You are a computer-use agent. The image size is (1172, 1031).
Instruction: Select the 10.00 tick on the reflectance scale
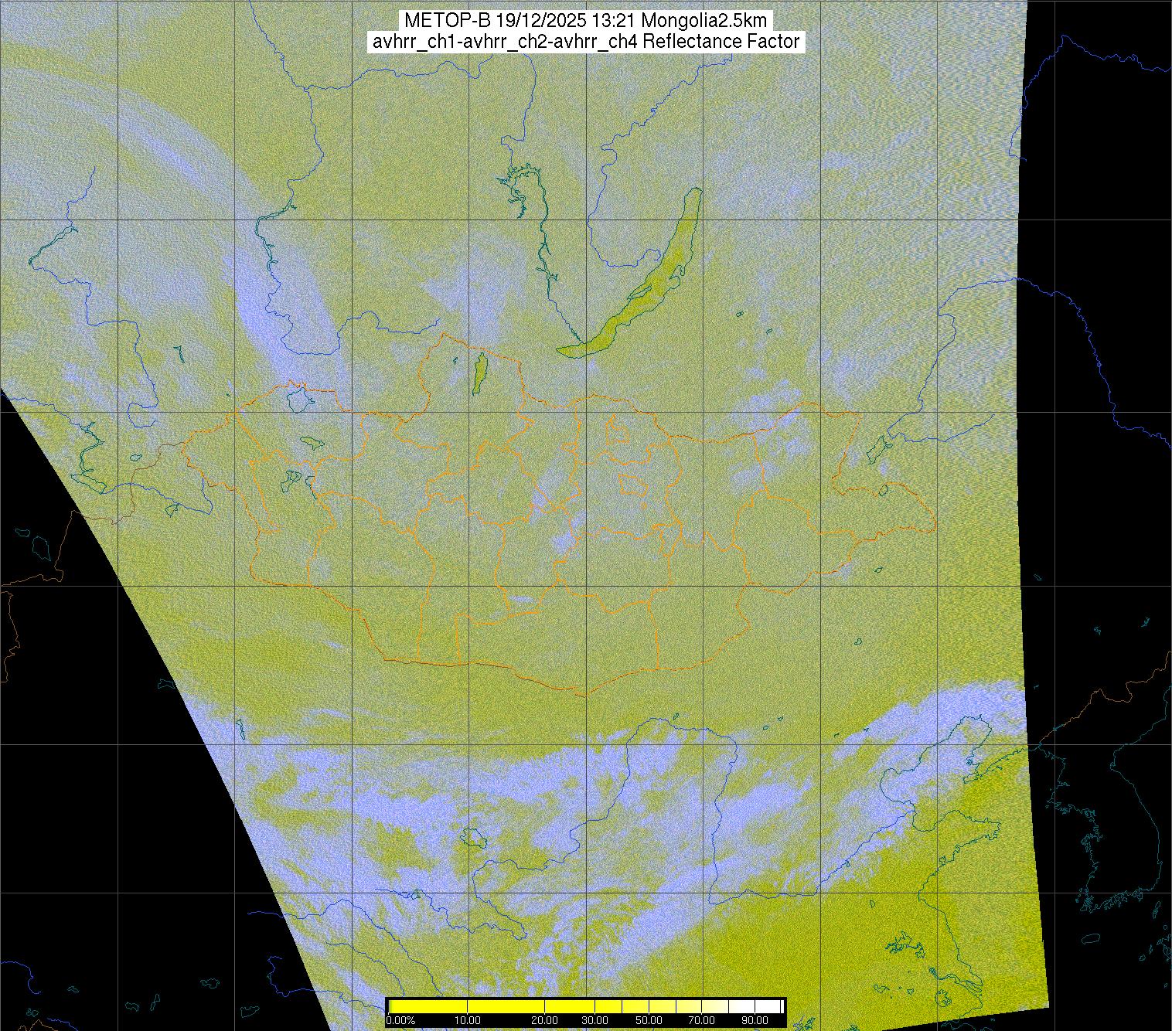coord(468,1020)
